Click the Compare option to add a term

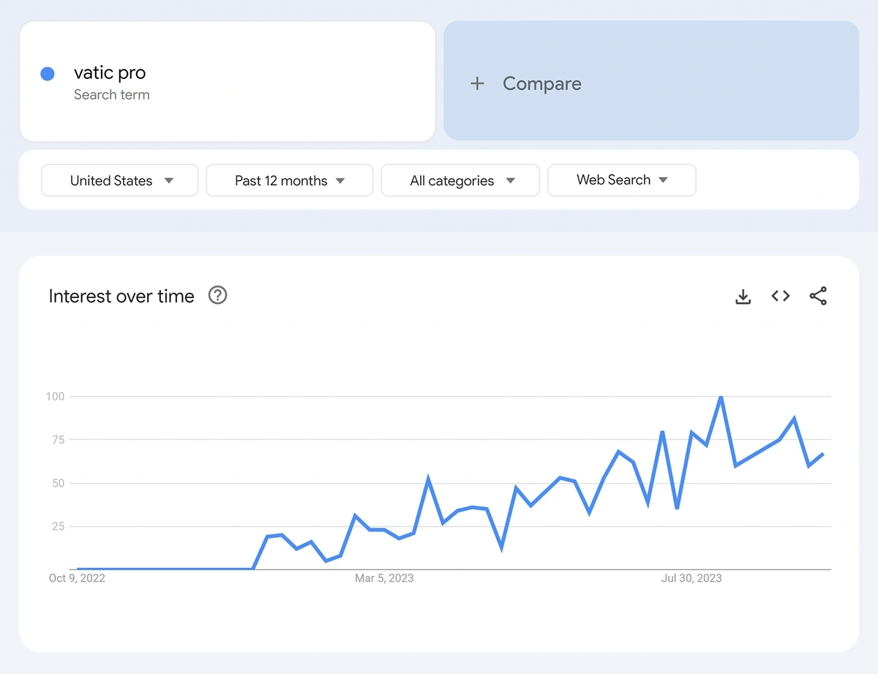(541, 83)
